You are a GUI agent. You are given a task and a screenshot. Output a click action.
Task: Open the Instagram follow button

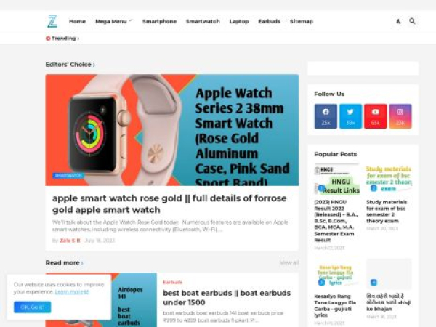(400, 116)
